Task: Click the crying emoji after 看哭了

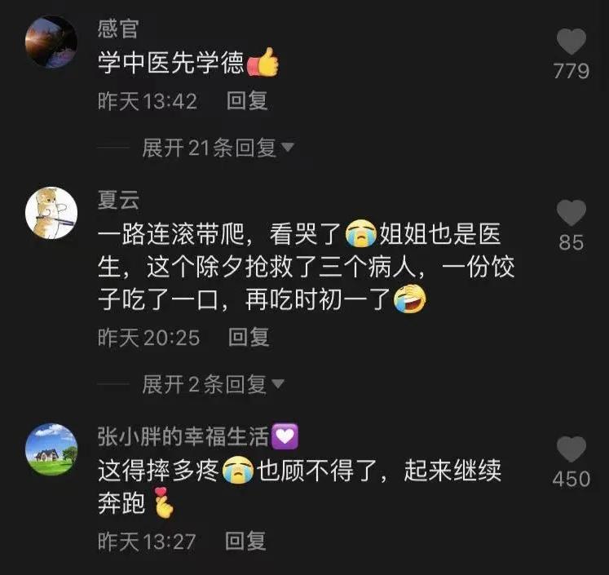Action: 361,233
